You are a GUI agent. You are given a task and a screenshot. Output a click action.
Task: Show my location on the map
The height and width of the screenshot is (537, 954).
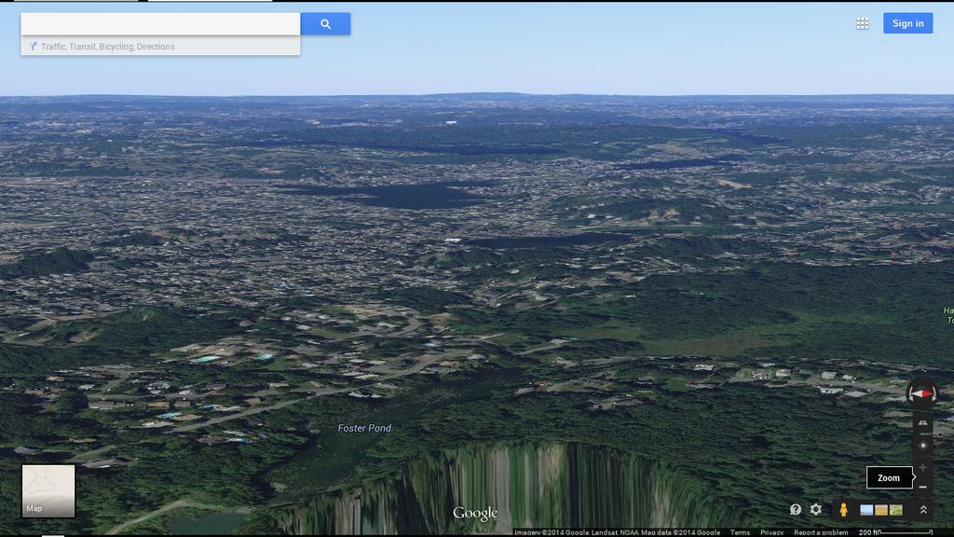pos(922,445)
